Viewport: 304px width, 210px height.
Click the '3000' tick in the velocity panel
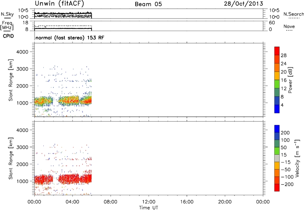click(22, 147)
